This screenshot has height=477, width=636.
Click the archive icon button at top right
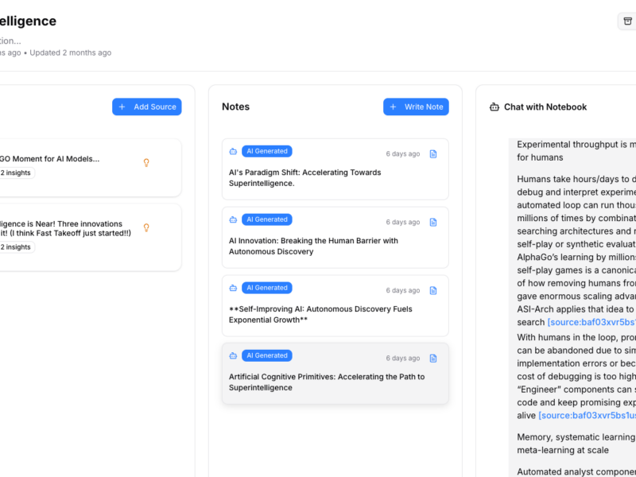(x=627, y=21)
